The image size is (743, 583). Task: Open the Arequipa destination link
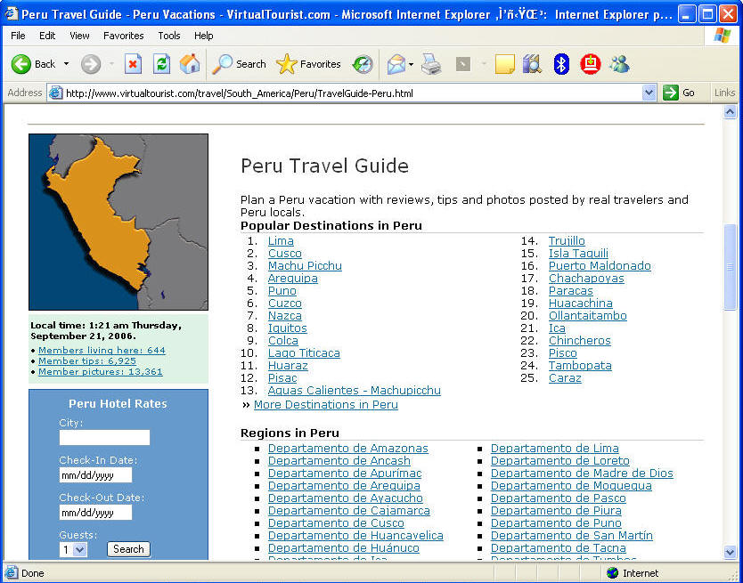point(293,278)
